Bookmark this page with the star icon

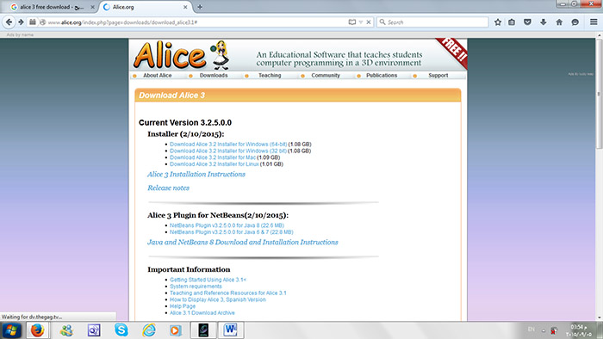498,22
